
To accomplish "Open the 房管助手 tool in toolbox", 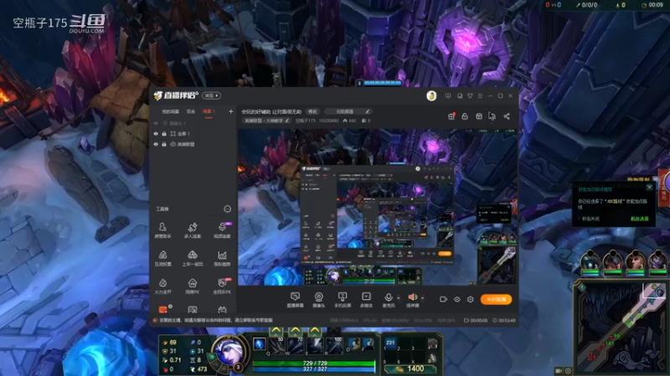I will [162, 230].
